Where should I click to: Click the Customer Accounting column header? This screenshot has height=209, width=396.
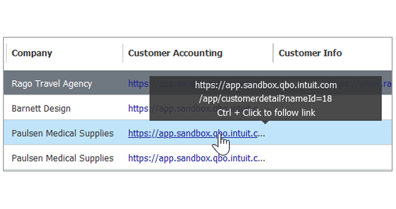tap(175, 53)
